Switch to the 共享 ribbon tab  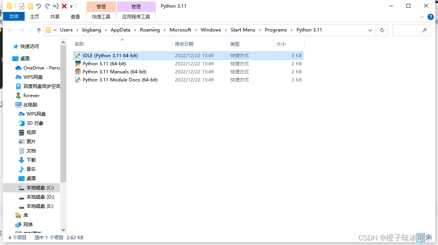click(x=55, y=17)
